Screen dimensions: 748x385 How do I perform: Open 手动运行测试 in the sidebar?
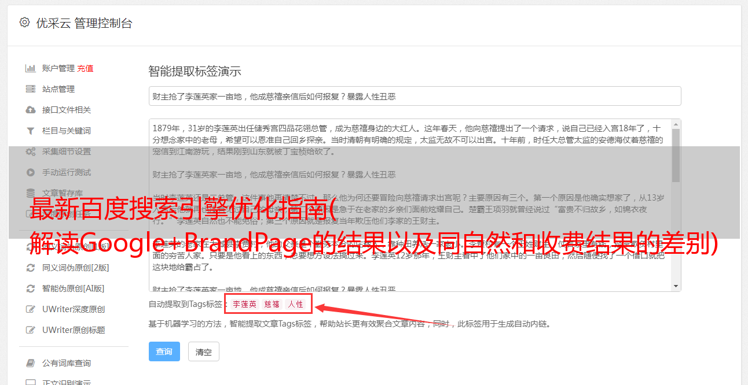point(66,172)
